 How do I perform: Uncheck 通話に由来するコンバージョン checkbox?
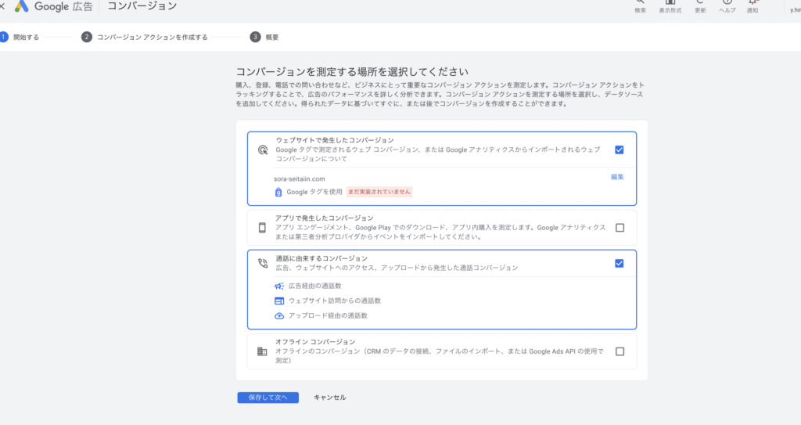click(x=620, y=264)
